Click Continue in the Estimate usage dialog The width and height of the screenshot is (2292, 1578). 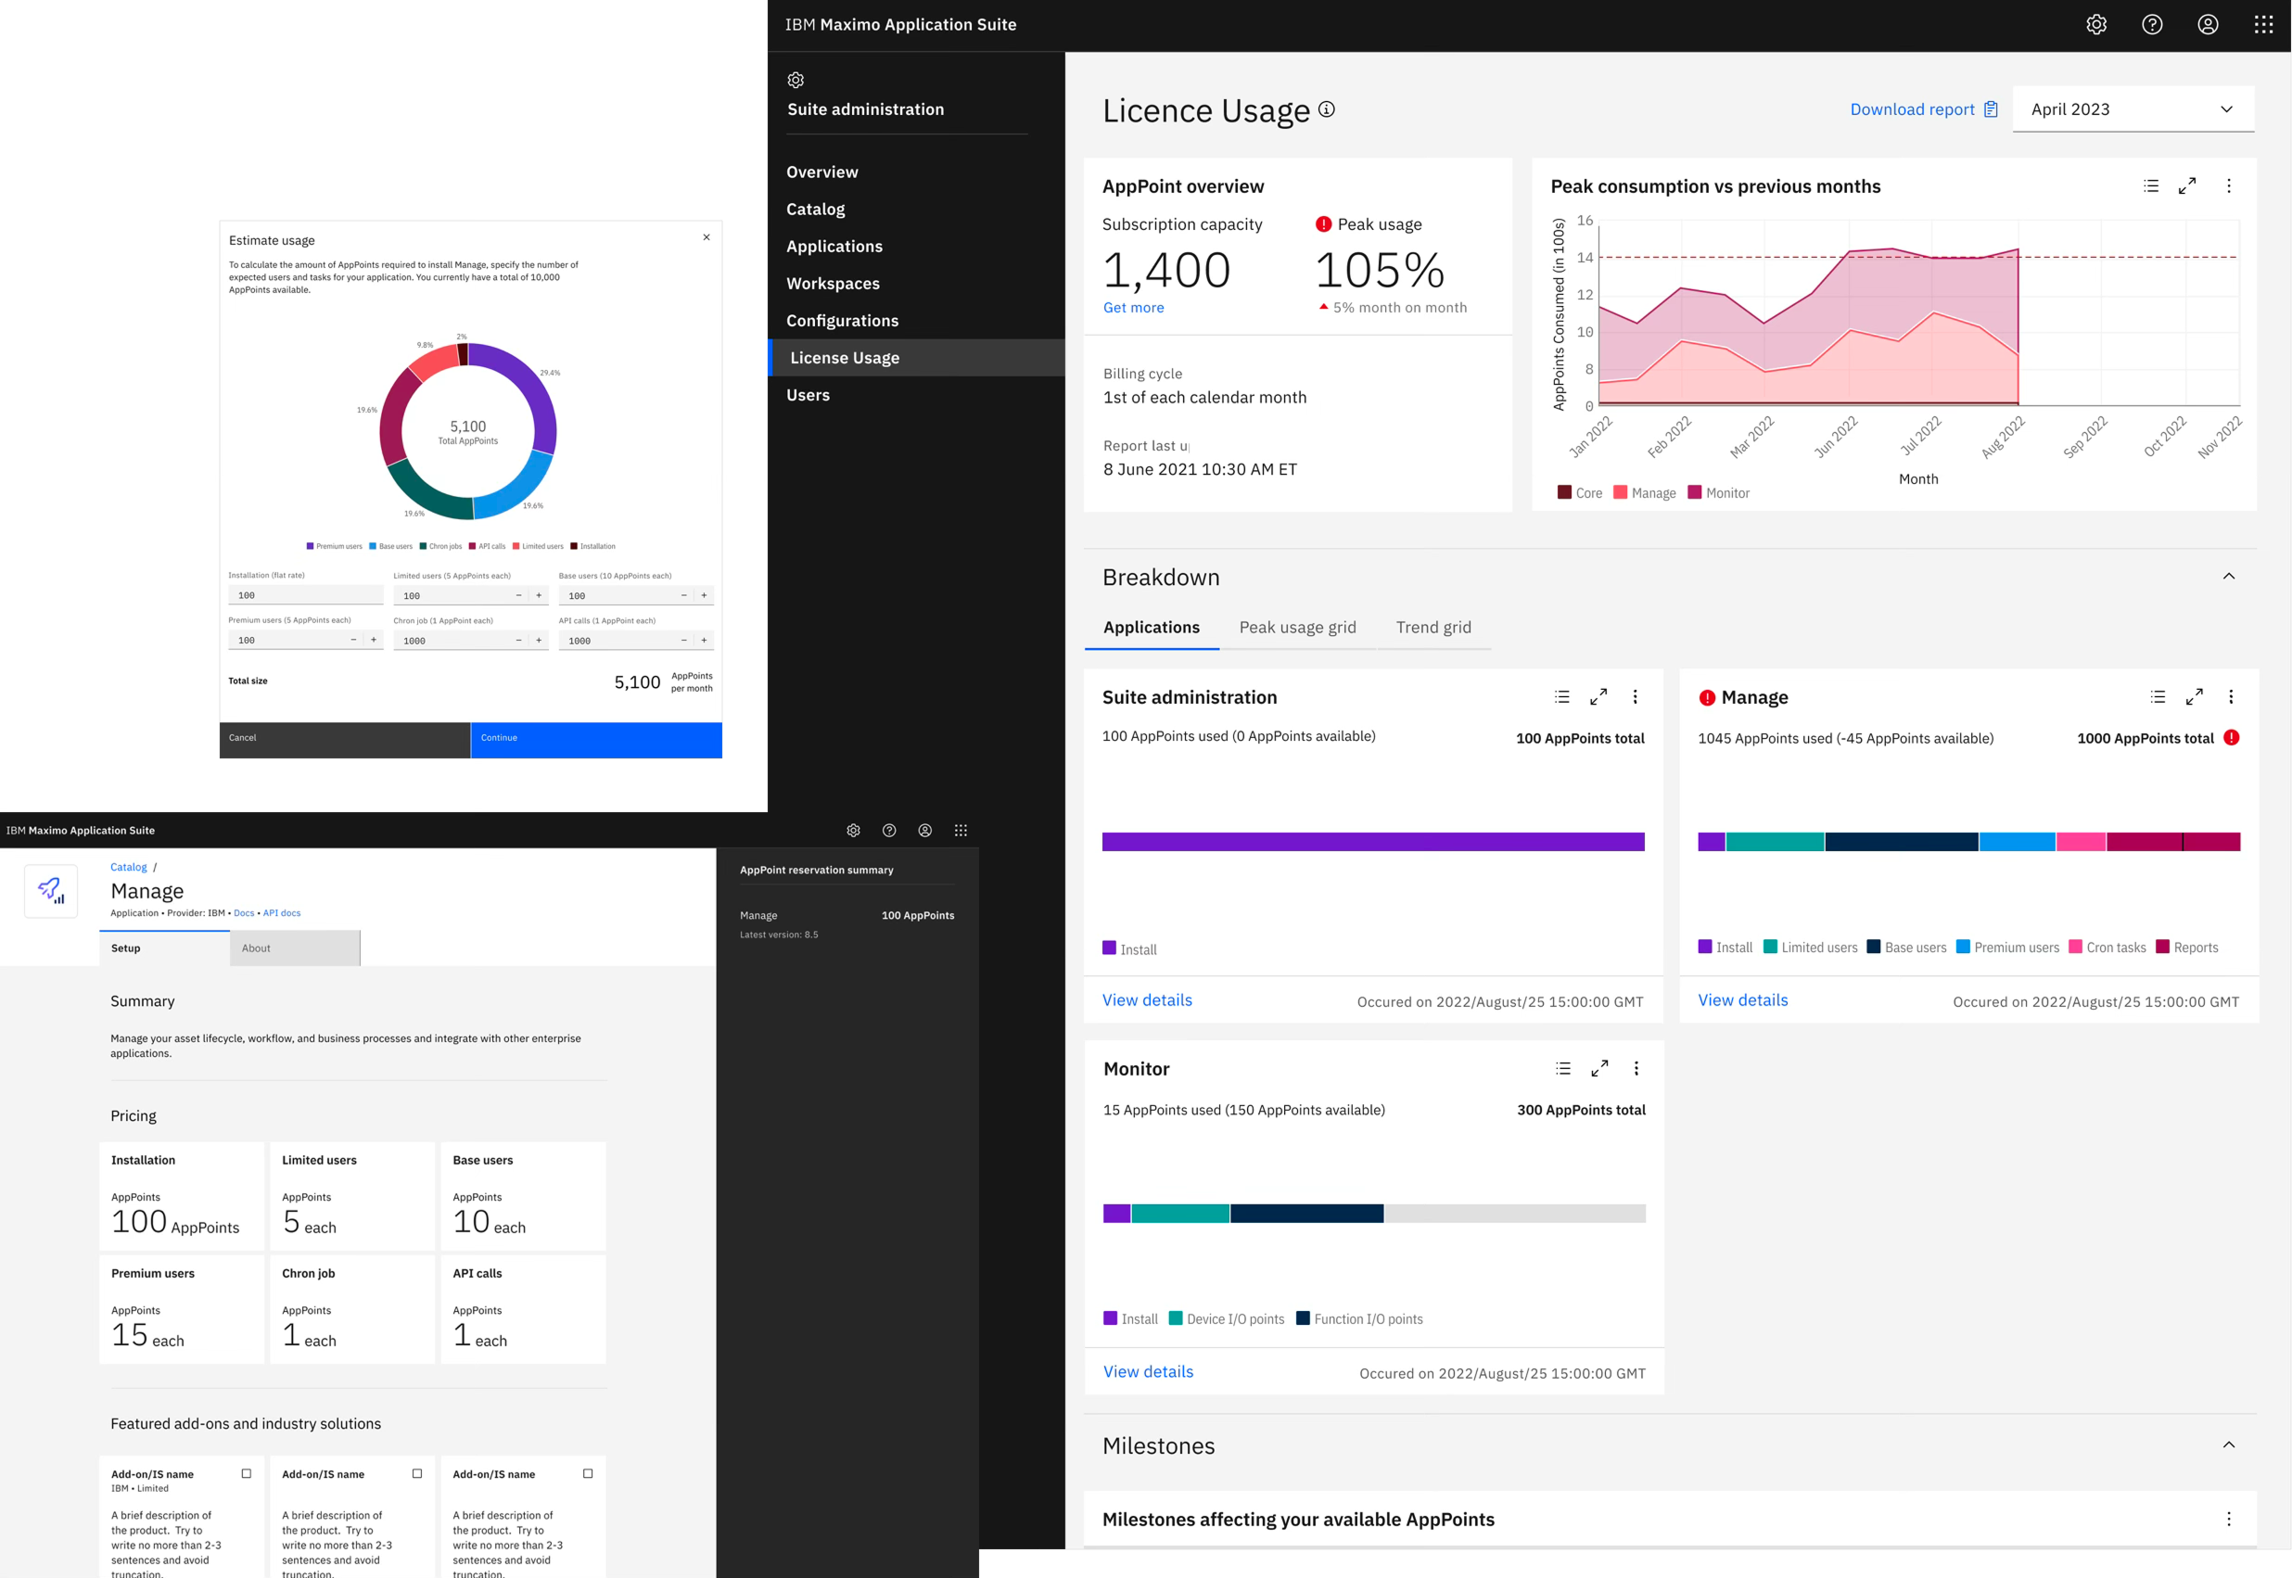point(595,739)
